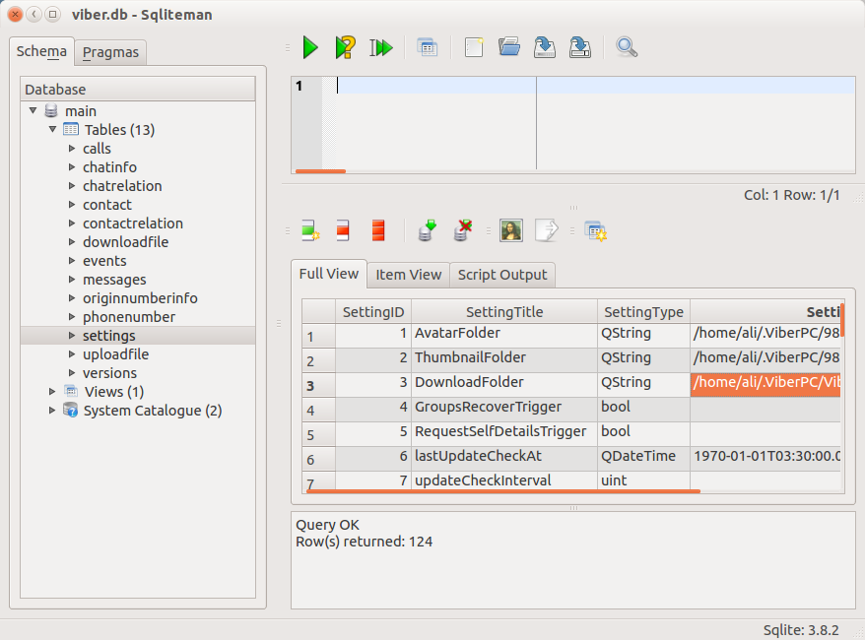Expand the settings table node
The width and height of the screenshot is (865, 640).
tap(72, 335)
